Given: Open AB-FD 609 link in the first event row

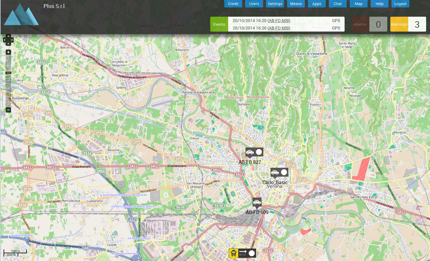Looking at the screenshot, I should [x=279, y=21].
